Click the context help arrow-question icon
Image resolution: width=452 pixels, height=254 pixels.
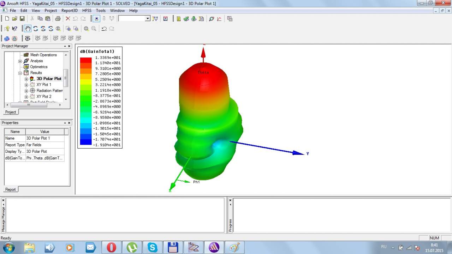point(14,29)
